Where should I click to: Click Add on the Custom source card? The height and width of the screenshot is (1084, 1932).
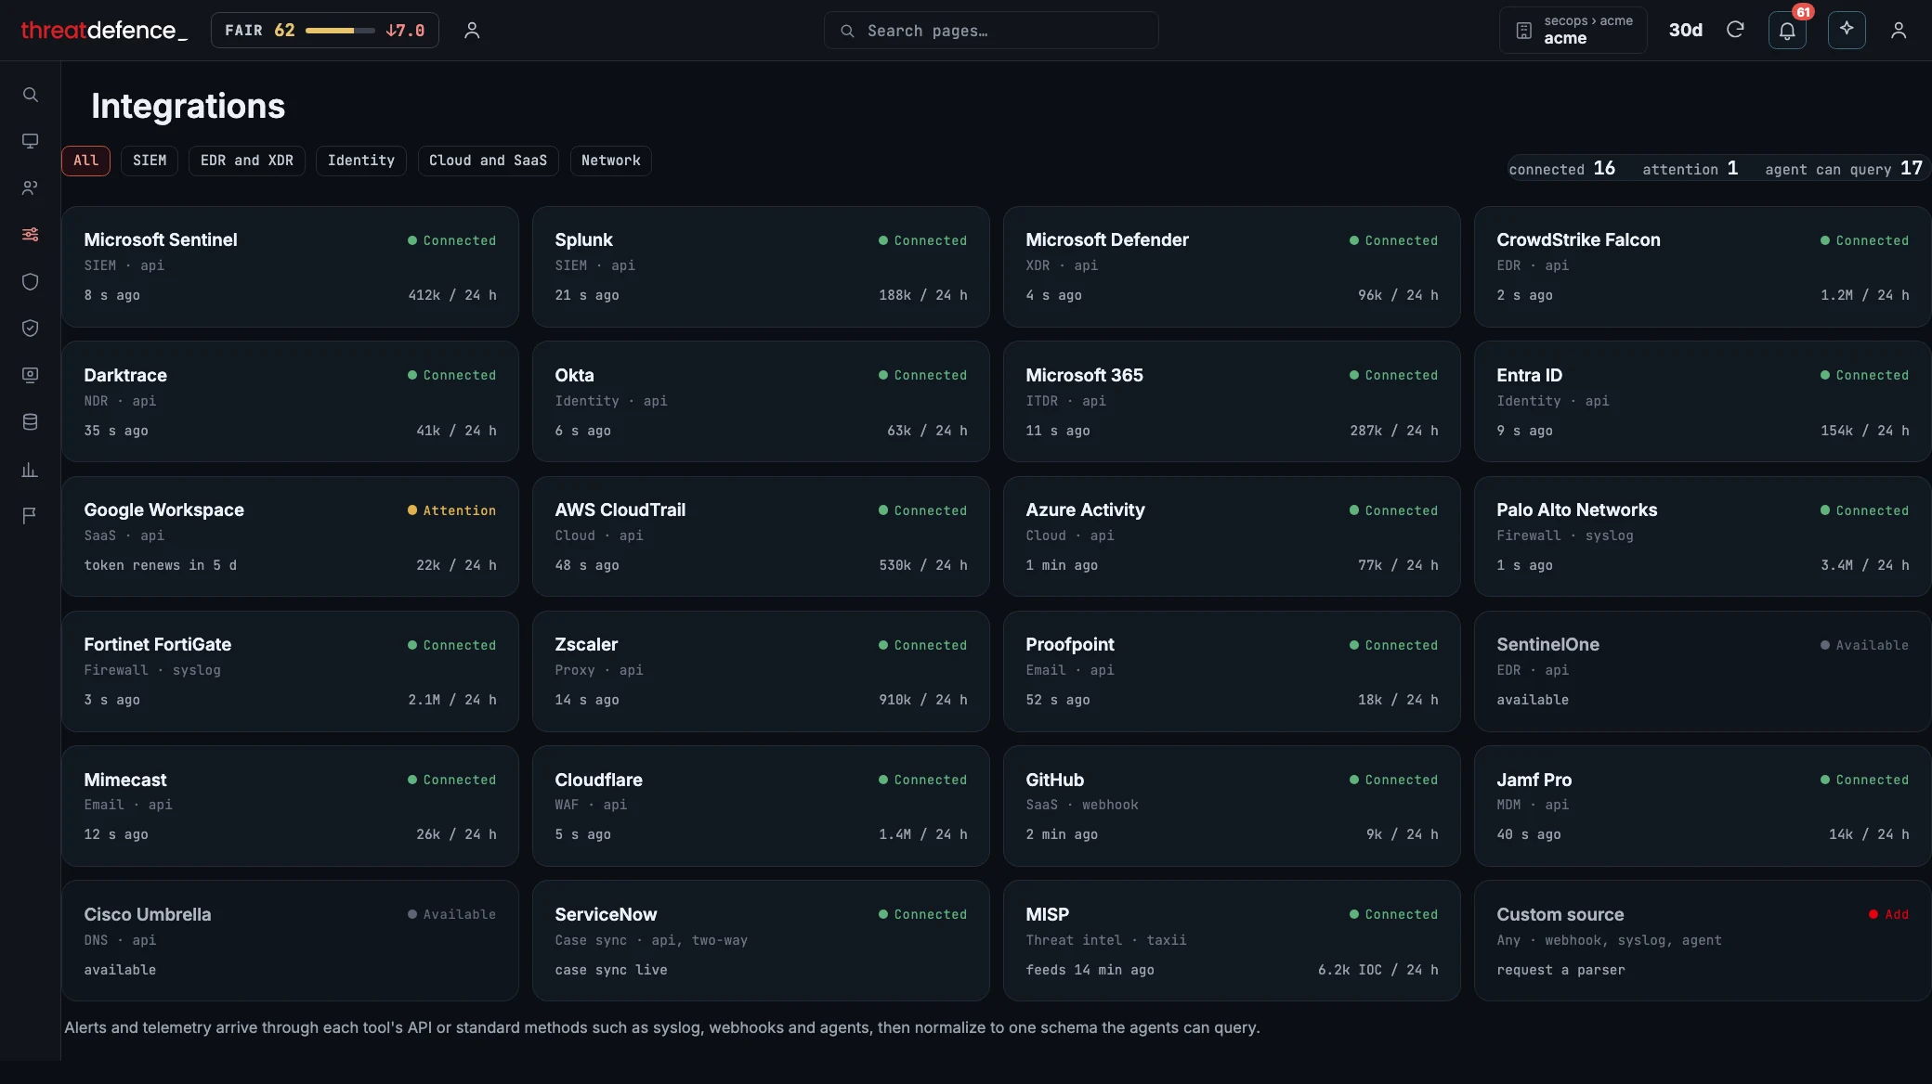click(x=1889, y=914)
